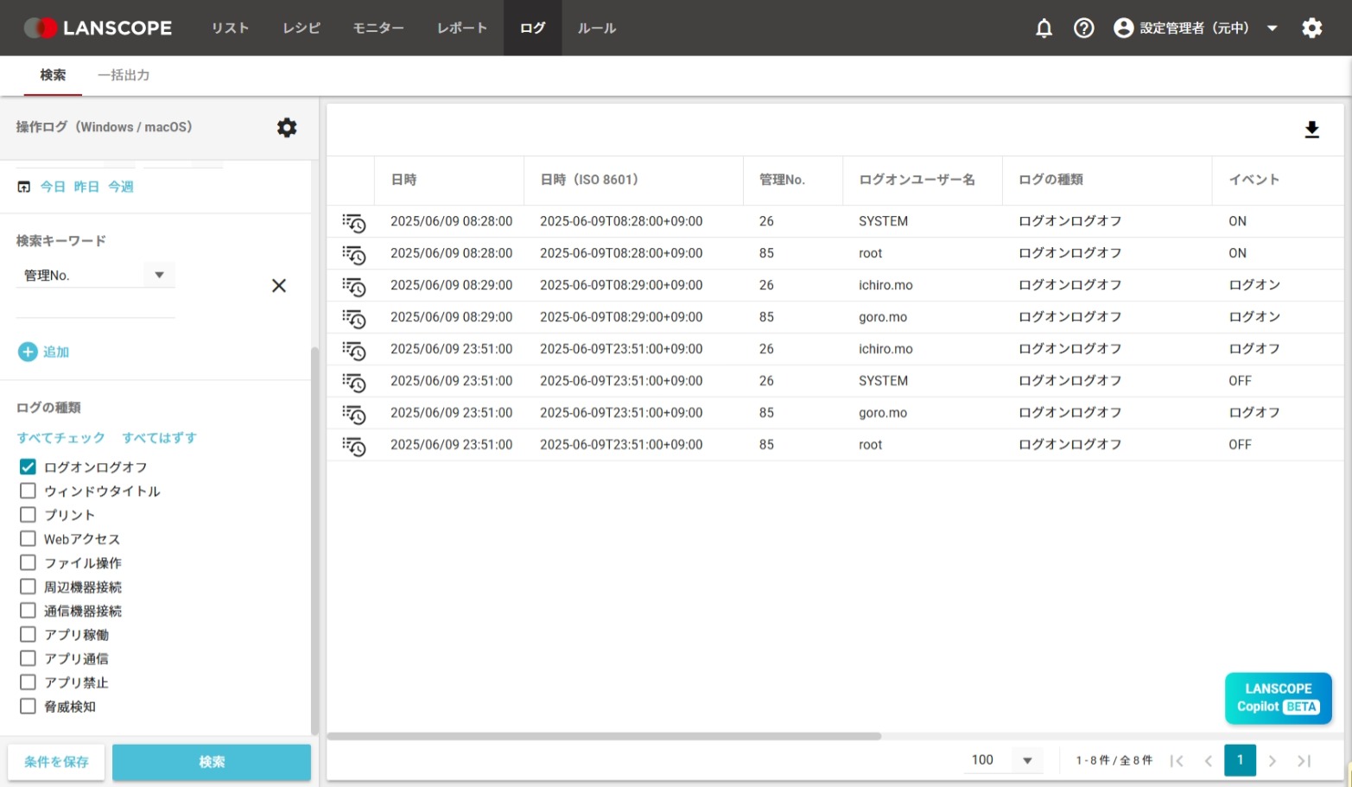The height and width of the screenshot is (787, 1352).
Task: Open the リスト menu
Action: [230, 29]
